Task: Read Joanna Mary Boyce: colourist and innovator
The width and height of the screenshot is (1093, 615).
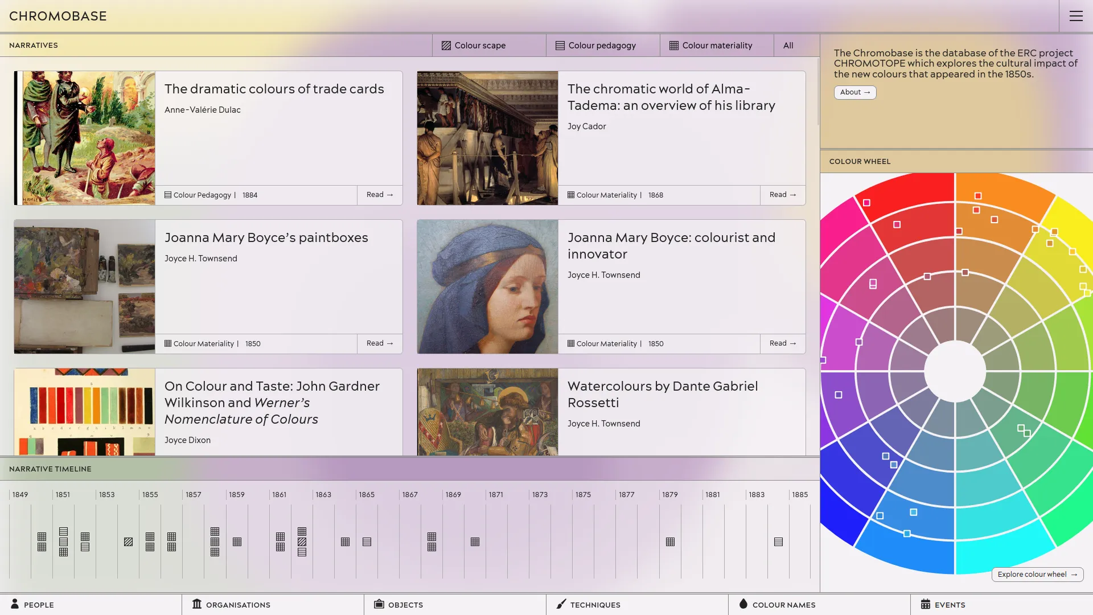Action: pos(783,343)
